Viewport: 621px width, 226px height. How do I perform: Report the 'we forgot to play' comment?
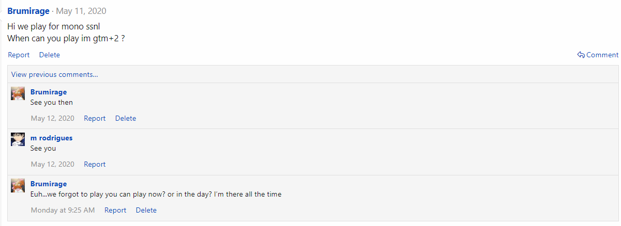pos(115,210)
